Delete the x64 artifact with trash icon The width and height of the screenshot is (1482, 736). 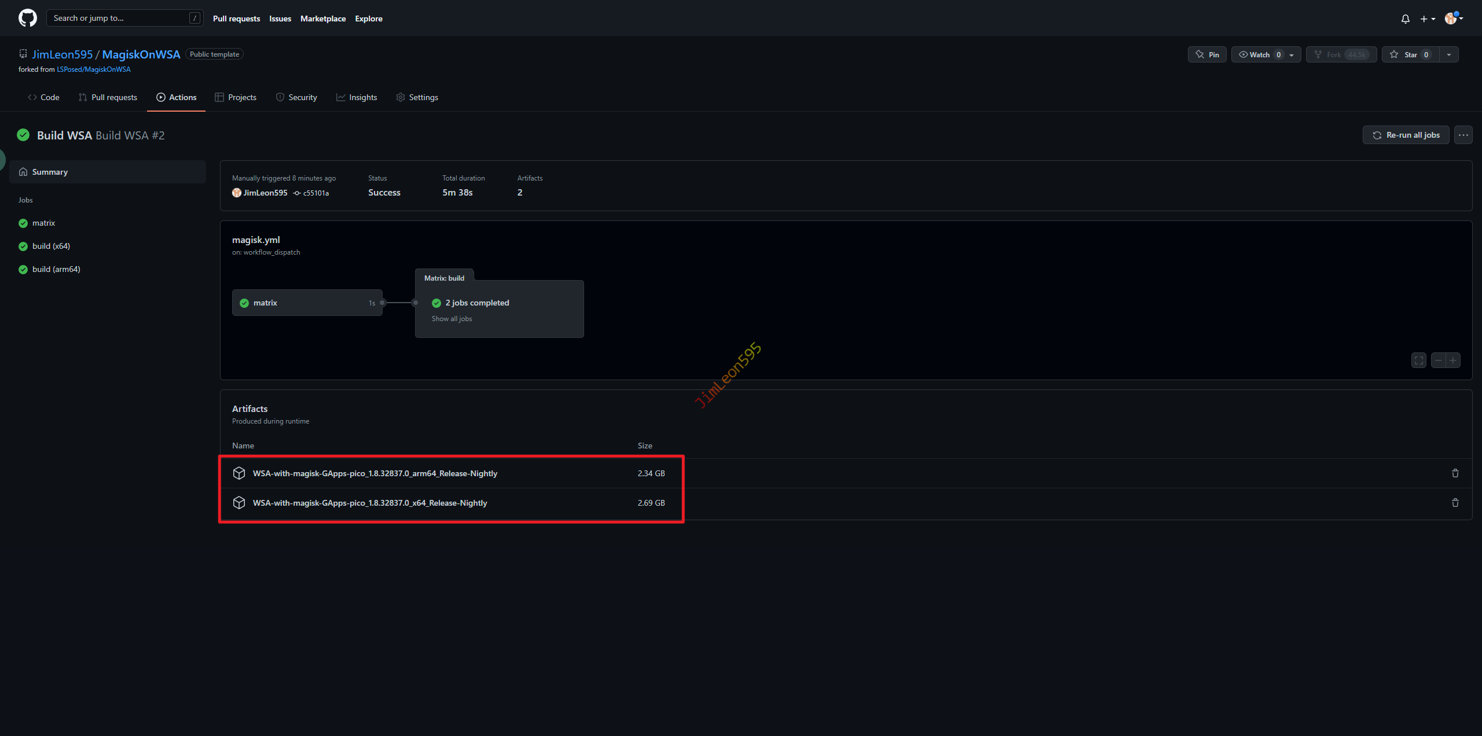point(1455,503)
